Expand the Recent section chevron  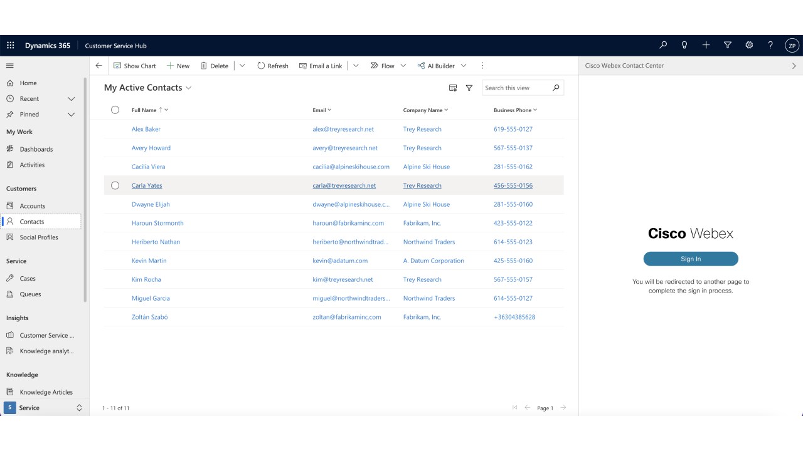point(71,99)
